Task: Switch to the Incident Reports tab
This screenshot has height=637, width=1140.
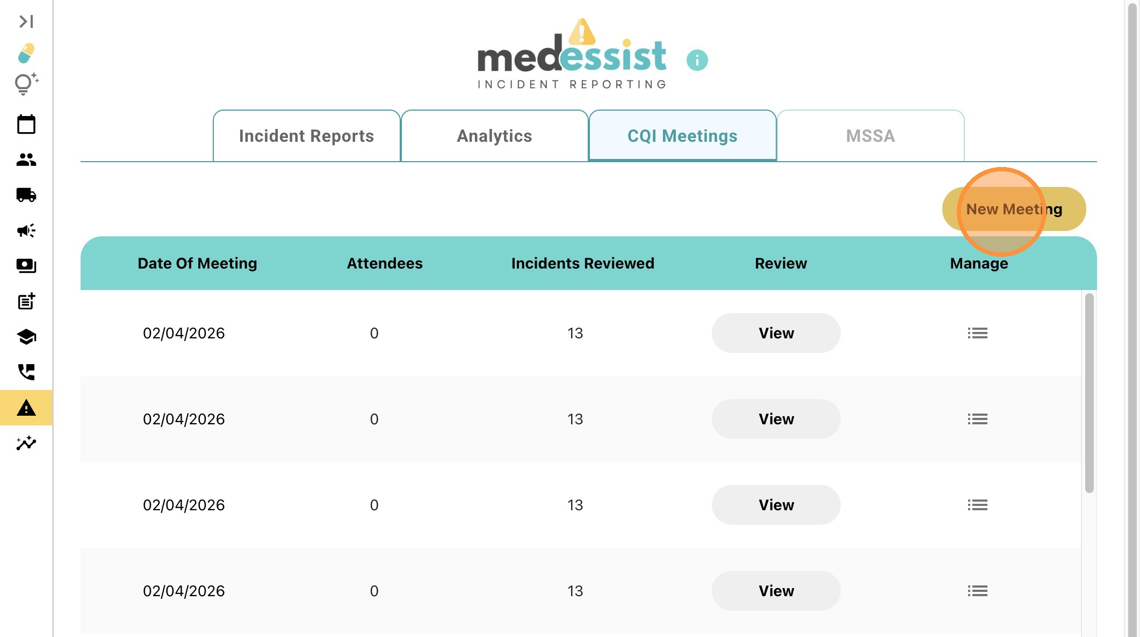Action: tap(306, 136)
